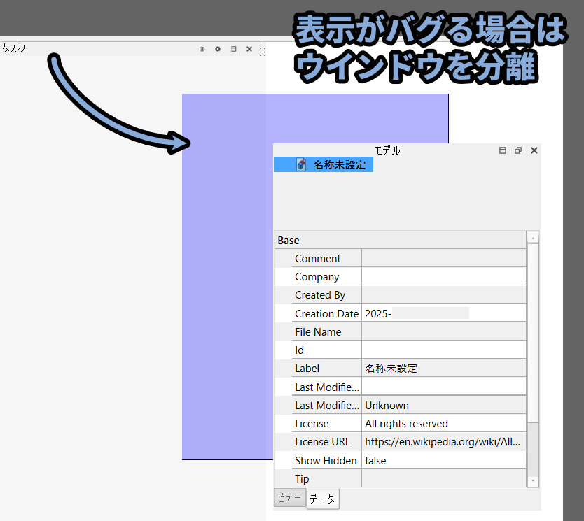The width and height of the screenshot is (584, 521).
Task: Select the Creation Date value 2025-
Action: coord(443,313)
